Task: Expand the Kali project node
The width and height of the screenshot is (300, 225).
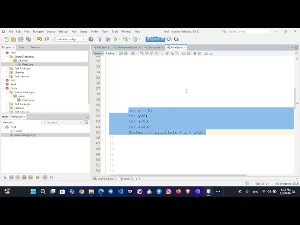Action: tap(3, 80)
